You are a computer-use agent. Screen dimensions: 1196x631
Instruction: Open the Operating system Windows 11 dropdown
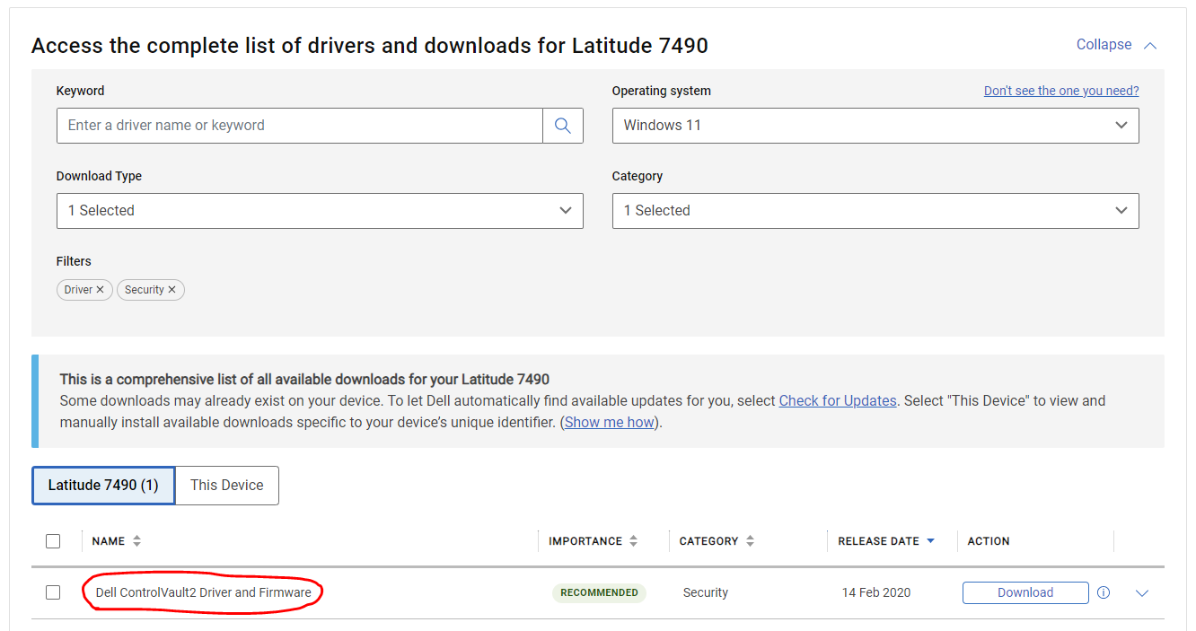click(875, 126)
